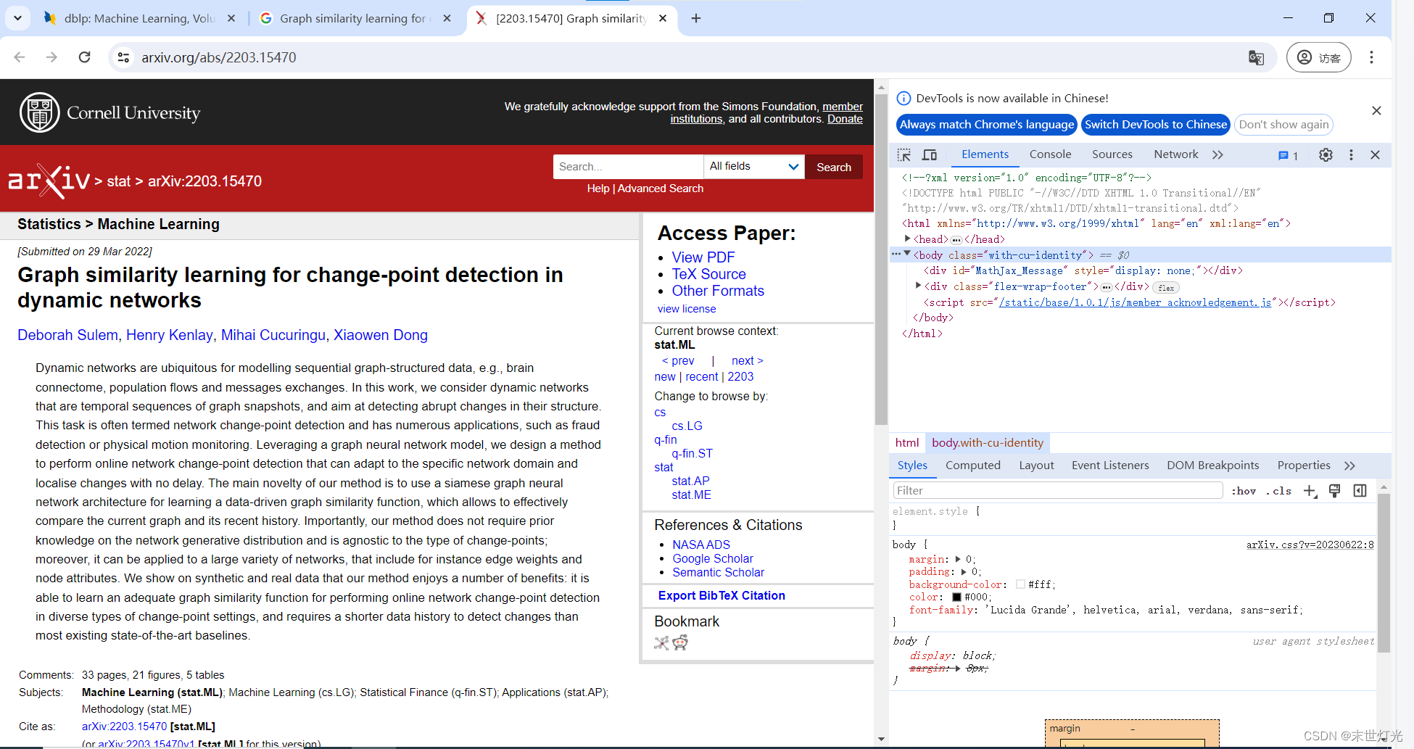This screenshot has height=749, width=1414.
Task: Click the styles Filter field
Action: (1058, 491)
